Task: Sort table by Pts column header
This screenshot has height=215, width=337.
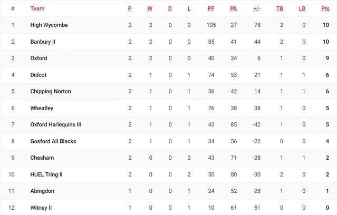Action: (325, 9)
